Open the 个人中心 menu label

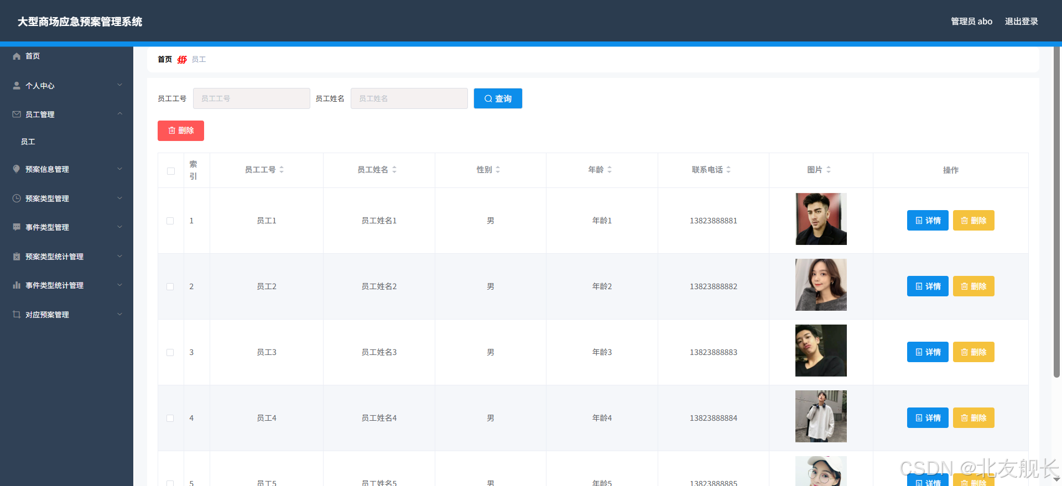40,86
